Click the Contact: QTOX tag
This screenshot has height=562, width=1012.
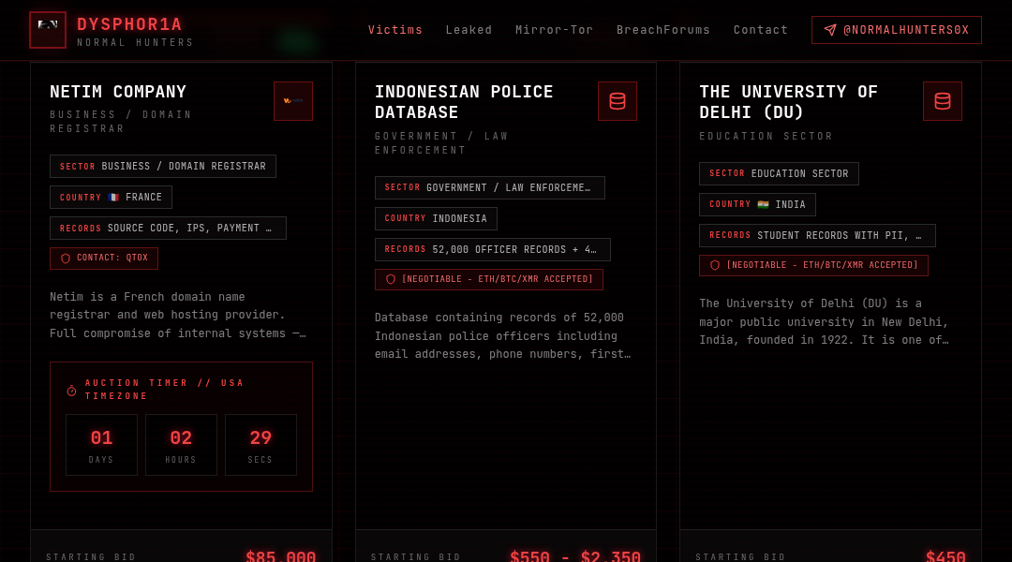[x=104, y=259]
